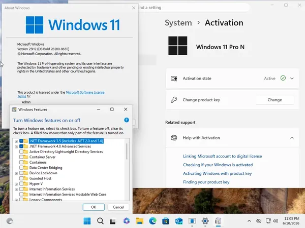Viewport: 305px width, 228px height.
Task: Open Outlook from the taskbar
Action: coord(179,221)
